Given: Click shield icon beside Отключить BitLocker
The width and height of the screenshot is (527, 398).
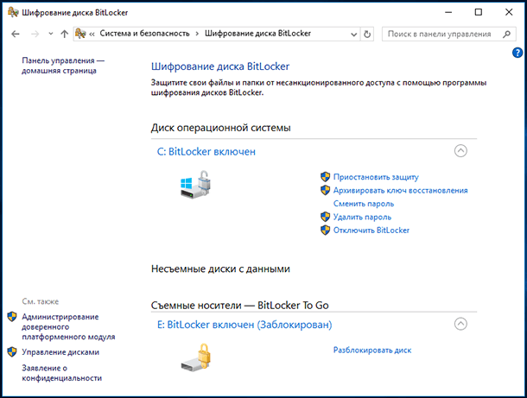Looking at the screenshot, I should [325, 230].
